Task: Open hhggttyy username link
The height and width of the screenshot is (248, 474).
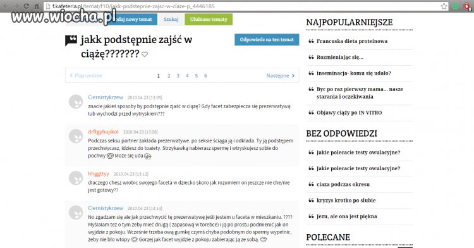Action: (99, 174)
